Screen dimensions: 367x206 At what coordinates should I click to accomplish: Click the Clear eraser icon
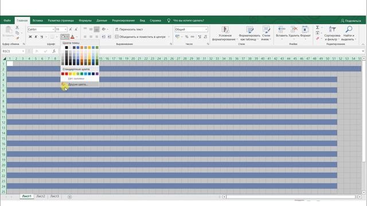point(318,38)
